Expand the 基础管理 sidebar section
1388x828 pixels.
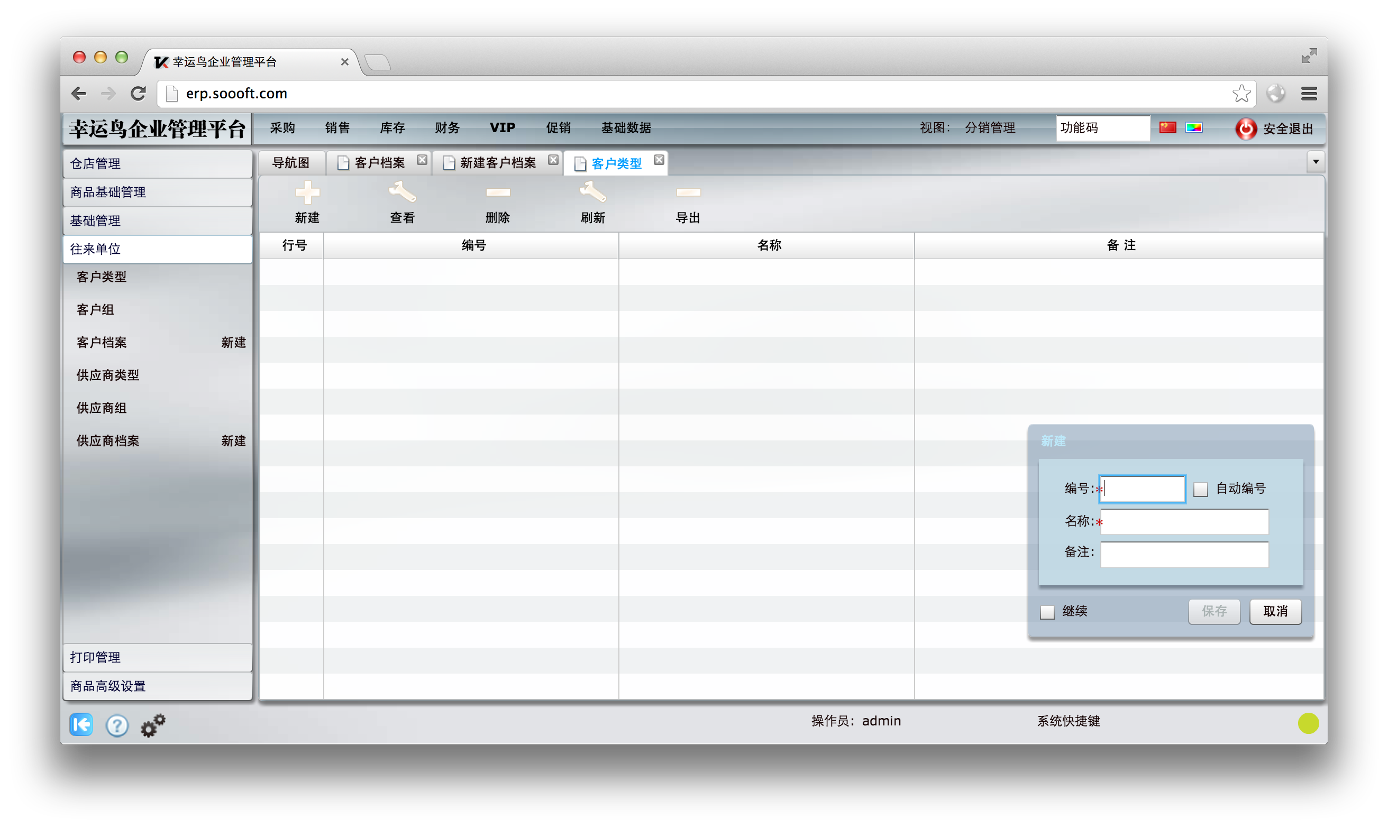point(158,220)
